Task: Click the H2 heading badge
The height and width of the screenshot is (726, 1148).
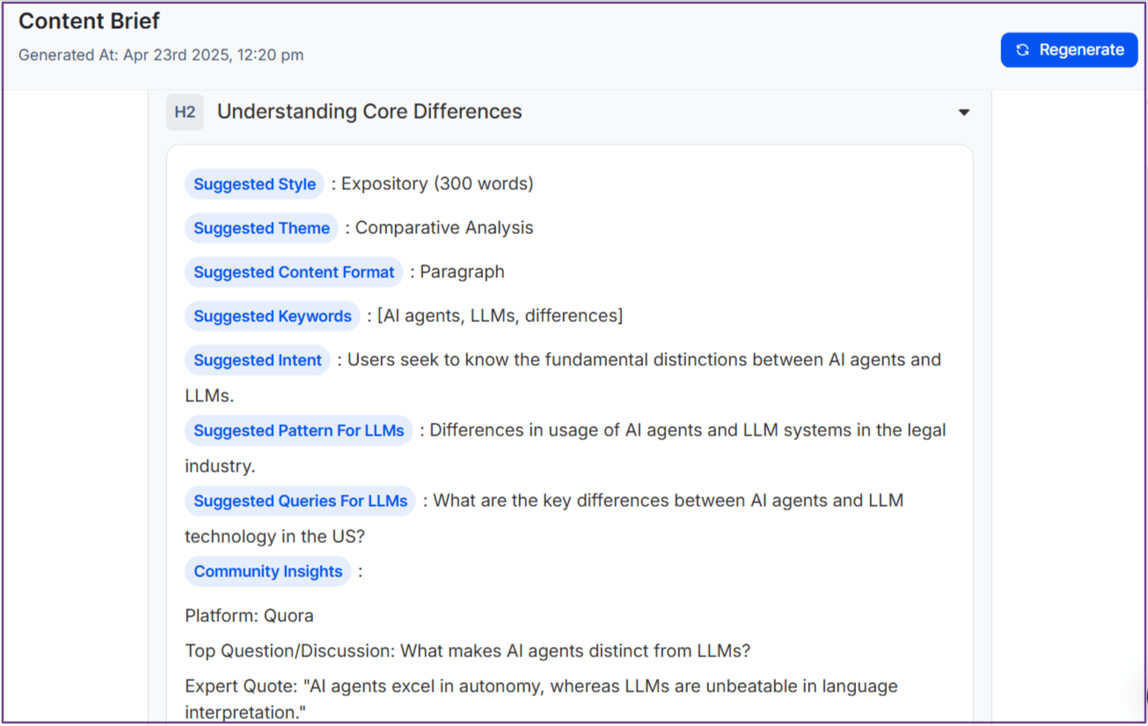Action: click(185, 113)
